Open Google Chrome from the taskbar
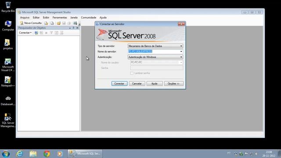This screenshot has width=281, height=158. click(47, 154)
